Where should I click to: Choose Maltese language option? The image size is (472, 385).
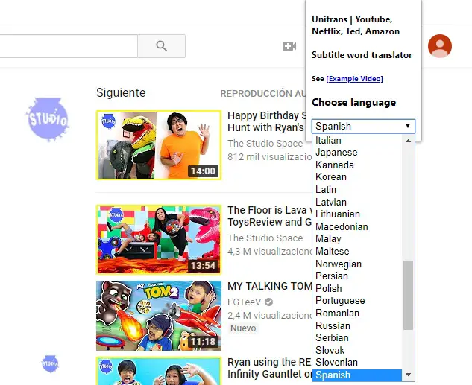pyautogui.click(x=357, y=252)
